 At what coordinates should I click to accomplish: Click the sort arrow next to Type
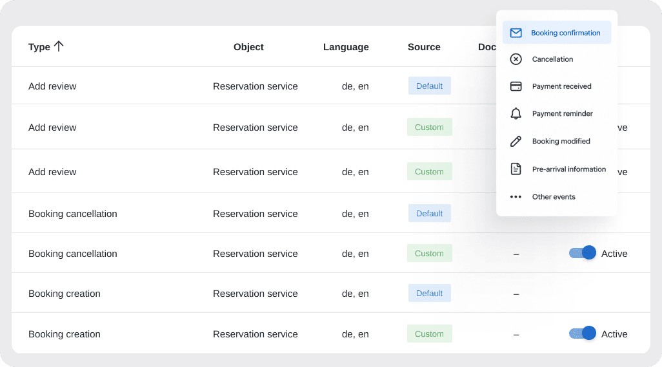tap(59, 46)
